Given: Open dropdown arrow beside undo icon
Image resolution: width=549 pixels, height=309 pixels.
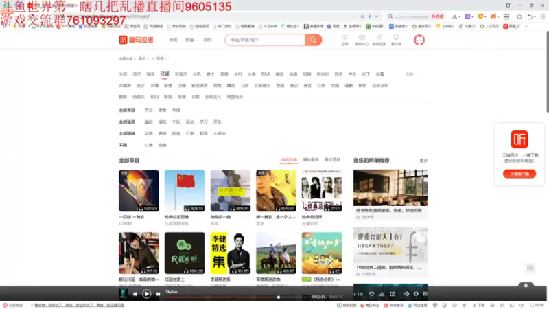Looking at the screenshot, I should pyautogui.click(x=535, y=16).
